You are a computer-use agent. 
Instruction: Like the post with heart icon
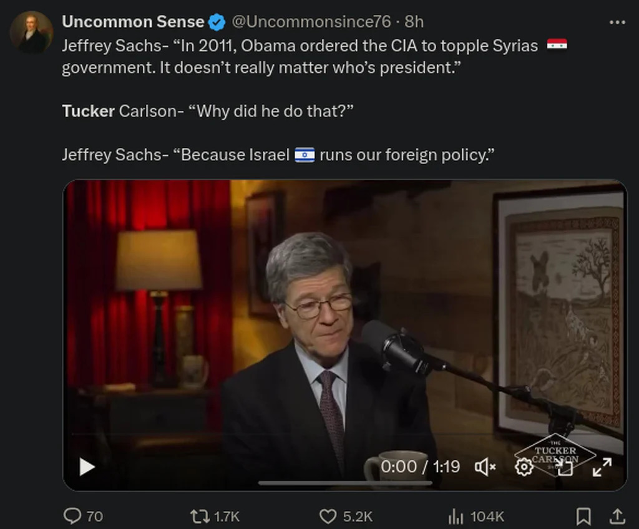[x=328, y=516]
